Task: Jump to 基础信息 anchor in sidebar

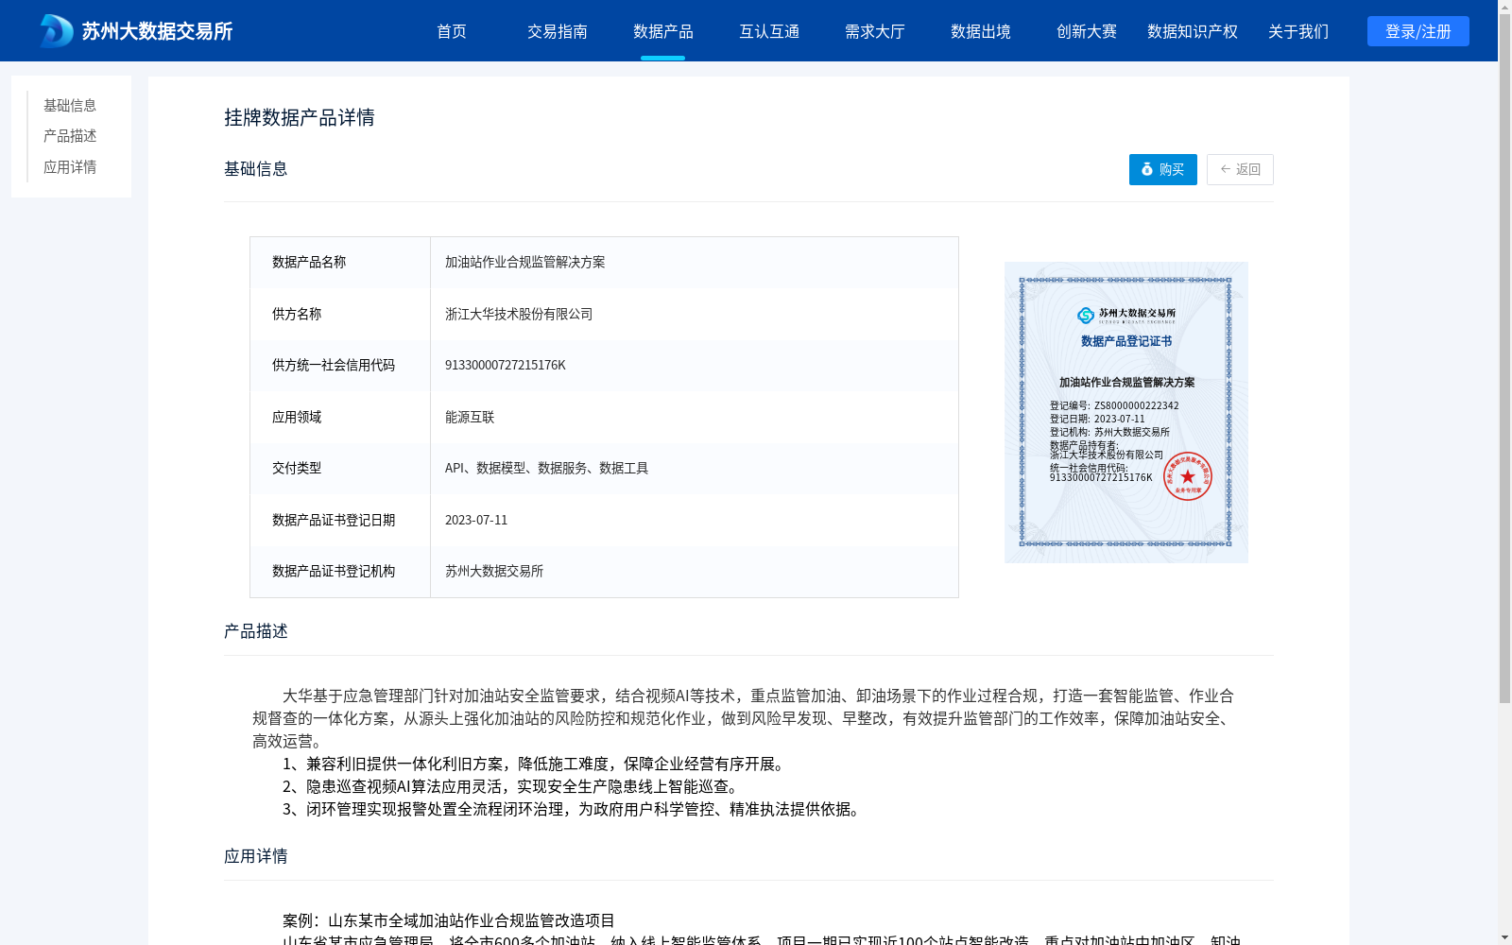Action: tap(70, 106)
